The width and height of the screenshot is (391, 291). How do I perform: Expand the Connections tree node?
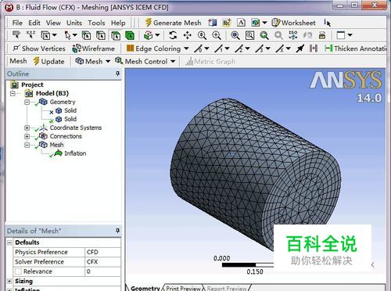(27, 136)
